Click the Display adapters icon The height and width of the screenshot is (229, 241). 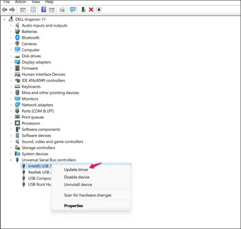point(17,62)
